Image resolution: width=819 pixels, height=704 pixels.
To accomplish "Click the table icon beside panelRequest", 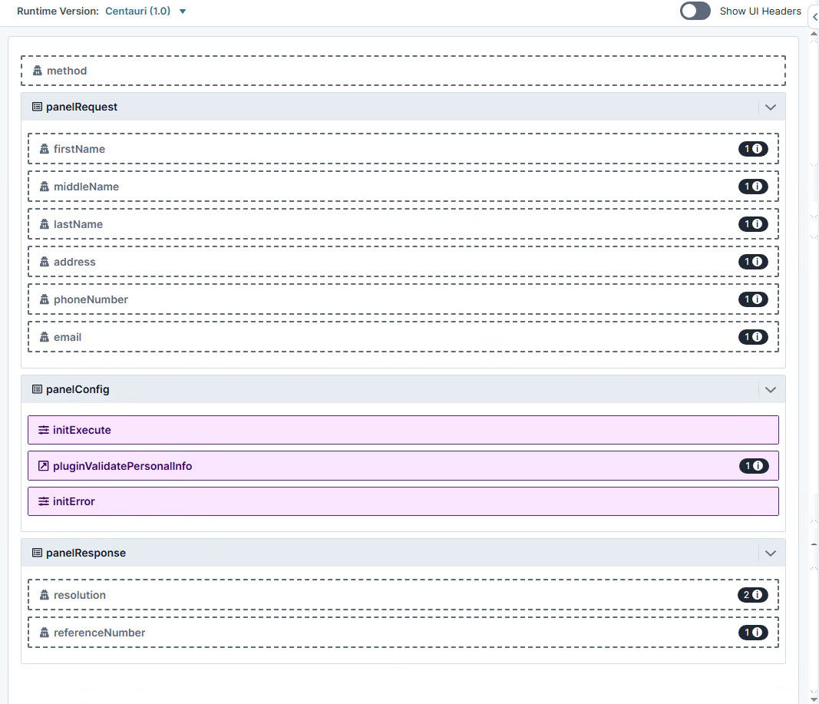I will [36, 107].
